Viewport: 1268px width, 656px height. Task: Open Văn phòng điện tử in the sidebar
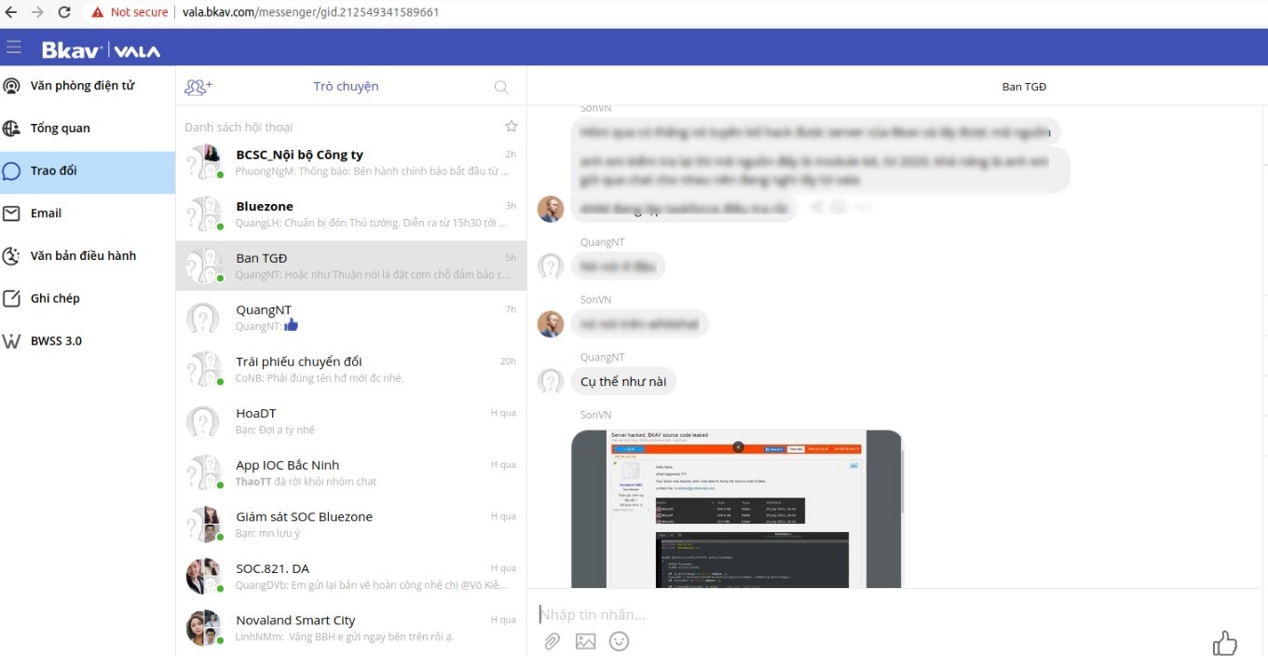tap(88, 86)
